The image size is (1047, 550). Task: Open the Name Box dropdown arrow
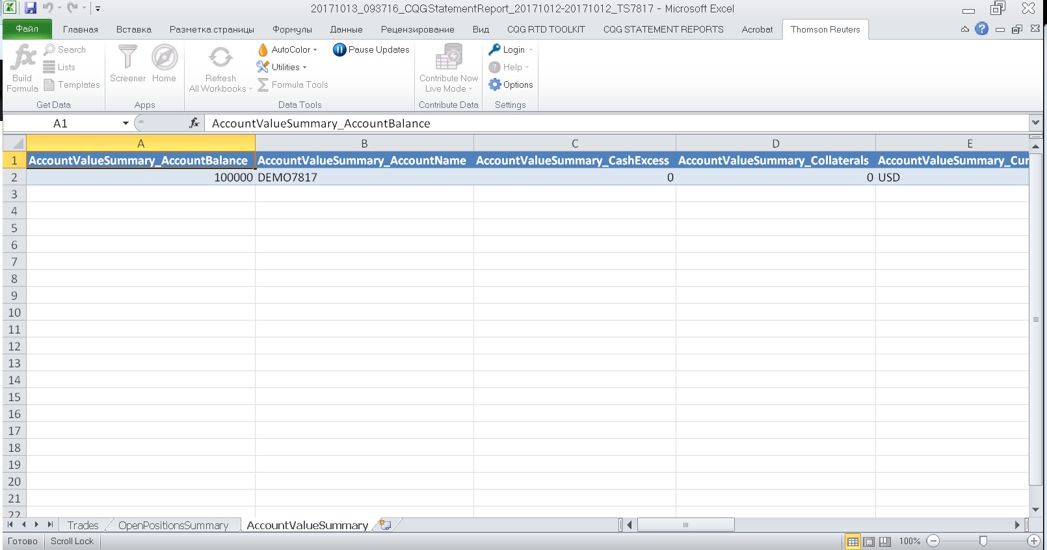(126, 123)
